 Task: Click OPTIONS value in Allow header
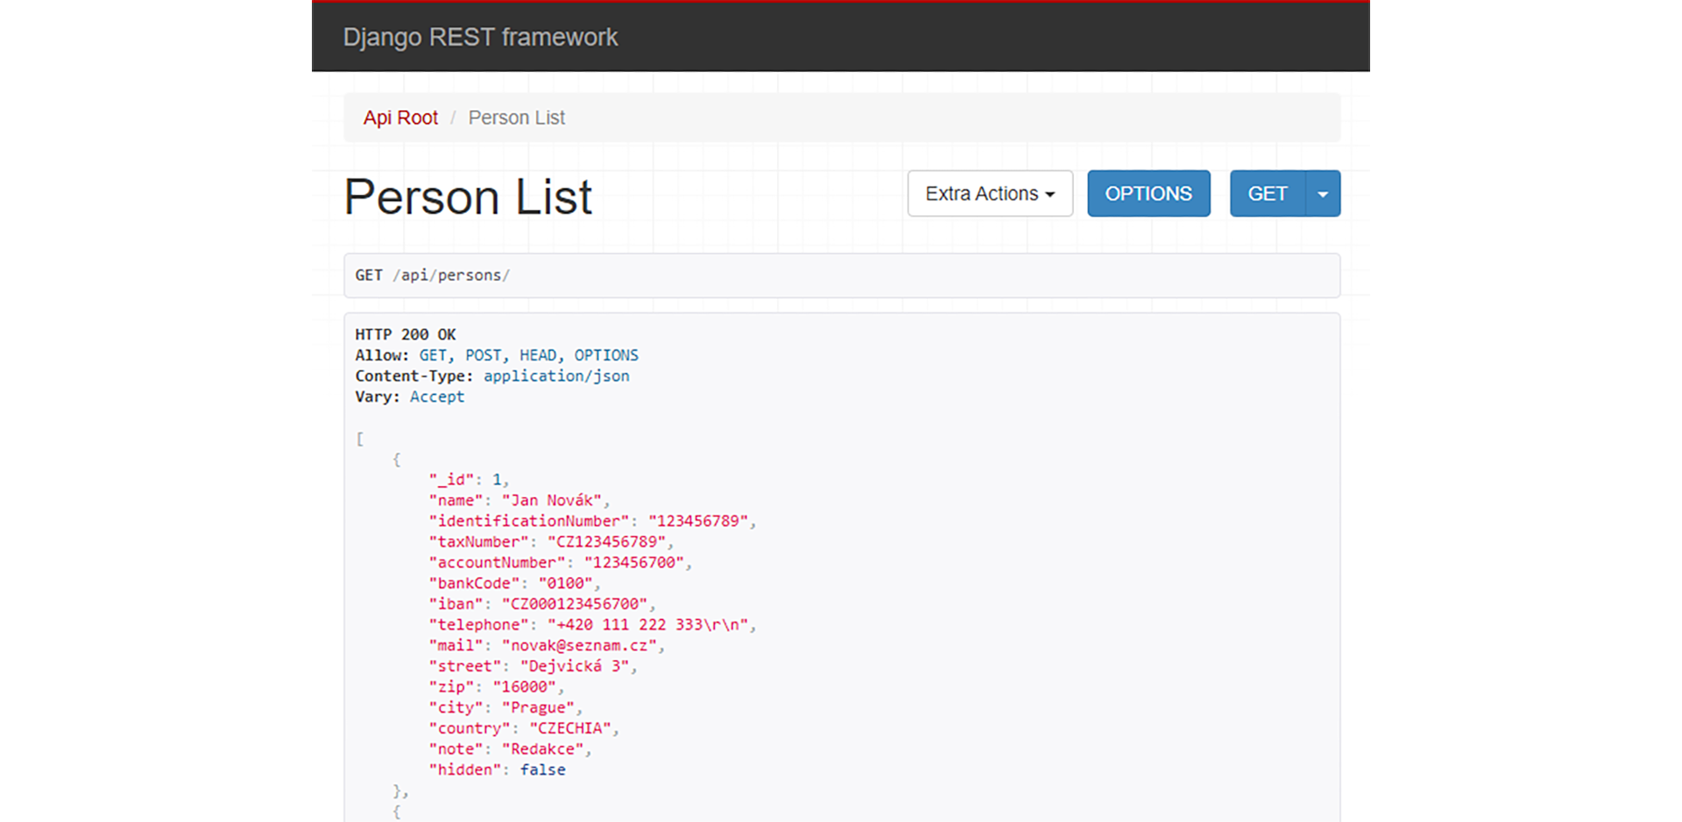click(x=606, y=355)
